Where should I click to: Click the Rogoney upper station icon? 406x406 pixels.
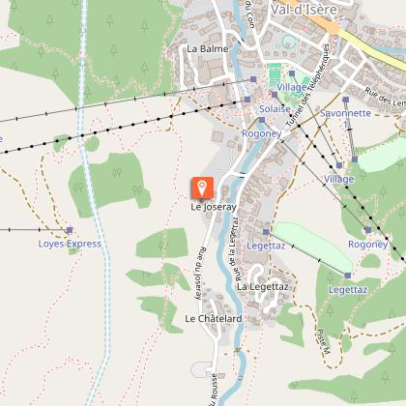click(x=368, y=230)
